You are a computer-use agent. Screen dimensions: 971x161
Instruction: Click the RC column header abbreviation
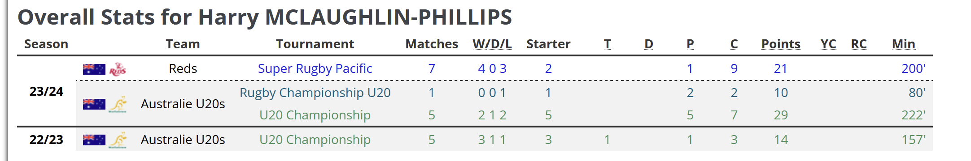point(859,44)
